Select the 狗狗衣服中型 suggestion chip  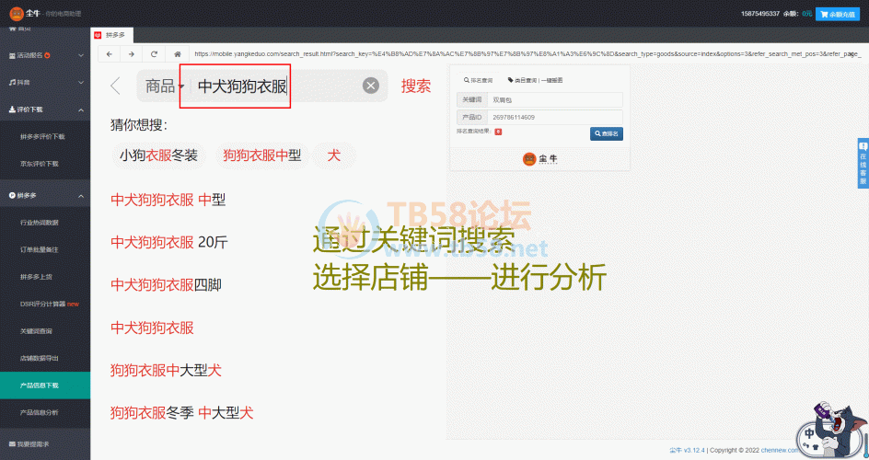(x=261, y=155)
